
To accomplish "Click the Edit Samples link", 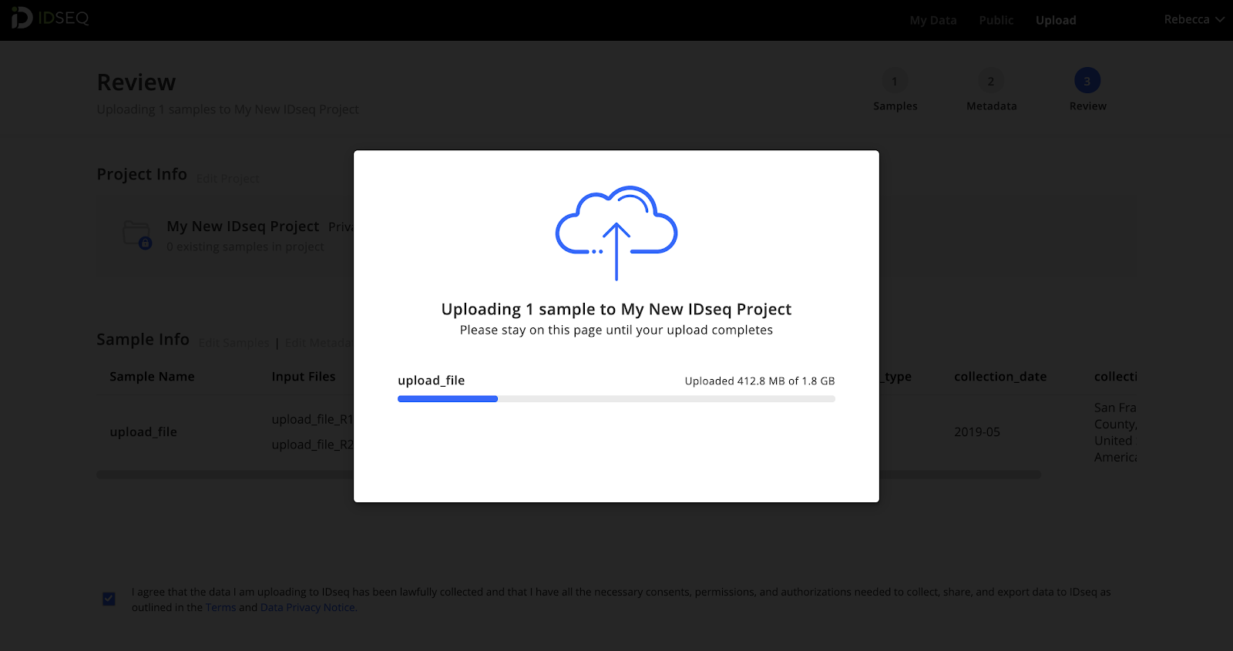I will tap(234, 343).
